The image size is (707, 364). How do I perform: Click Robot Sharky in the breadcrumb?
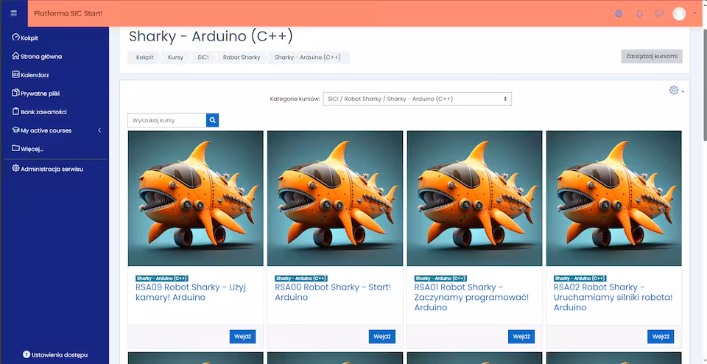[x=242, y=57]
